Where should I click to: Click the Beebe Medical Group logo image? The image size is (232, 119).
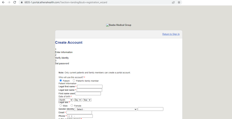coord(118,25)
